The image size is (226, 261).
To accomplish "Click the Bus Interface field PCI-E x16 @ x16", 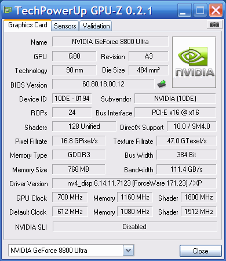I will (x=175, y=113).
